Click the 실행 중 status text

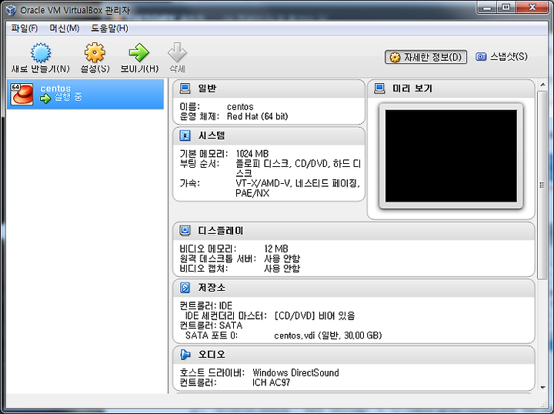pos(68,97)
